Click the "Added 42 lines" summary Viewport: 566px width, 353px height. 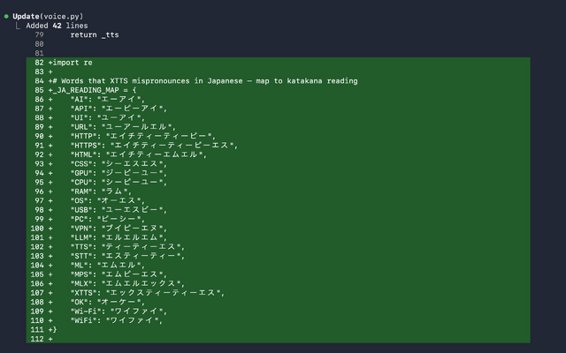tap(57, 26)
